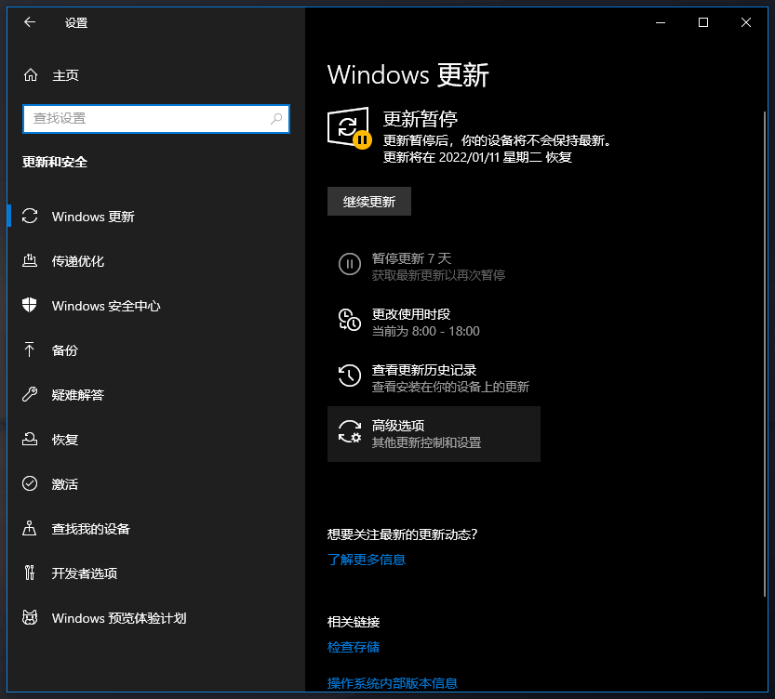775x699 pixels.
Task: Open Windows 预览体验计划 page
Action: click(x=155, y=617)
